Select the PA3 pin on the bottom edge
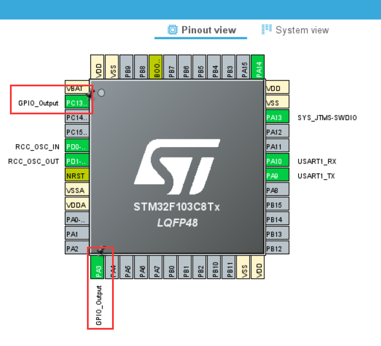The width and height of the screenshot is (381, 346). (x=97, y=267)
